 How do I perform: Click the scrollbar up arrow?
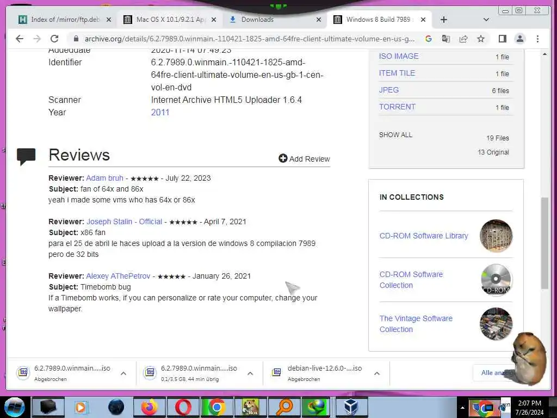point(544,54)
